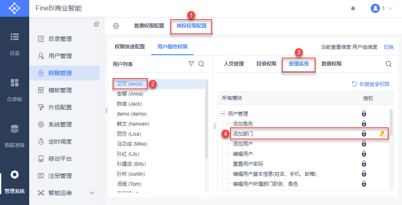
Task: Collapse the 用户管理 tree node
Action: pyautogui.click(x=222, y=114)
